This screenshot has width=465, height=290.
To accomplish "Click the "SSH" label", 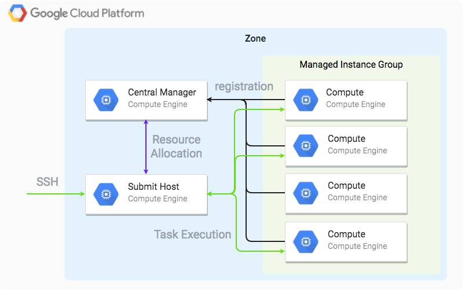I will tap(47, 182).
